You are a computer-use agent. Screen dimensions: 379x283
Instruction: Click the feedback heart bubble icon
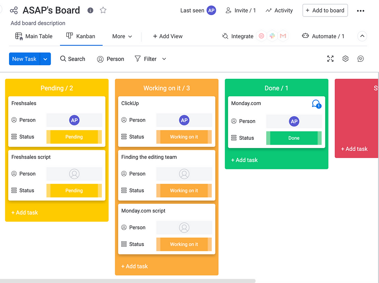[360, 59]
